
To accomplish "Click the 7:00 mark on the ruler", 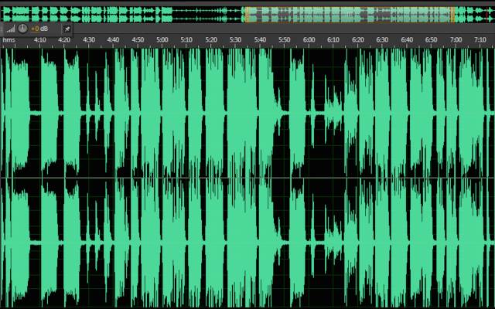I will (x=456, y=39).
